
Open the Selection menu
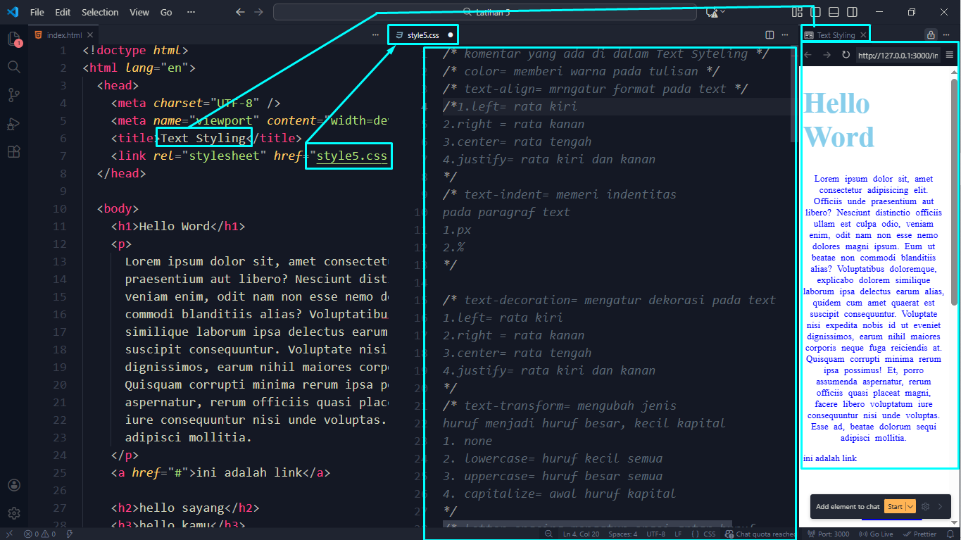[x=100, y=12]
